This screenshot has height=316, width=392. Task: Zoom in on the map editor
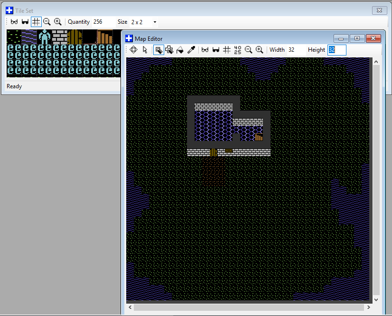coord(259,50)
